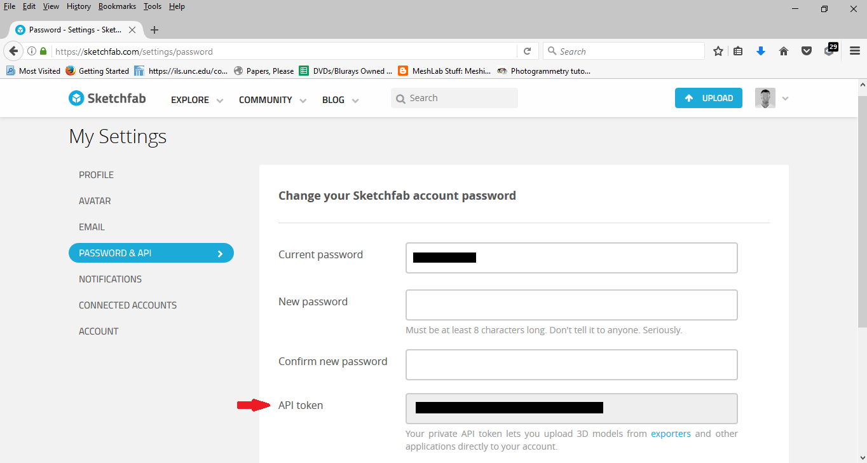Expand the EXPLORE menu
This screenshot has width=867, height=463.
pos(197,100)
